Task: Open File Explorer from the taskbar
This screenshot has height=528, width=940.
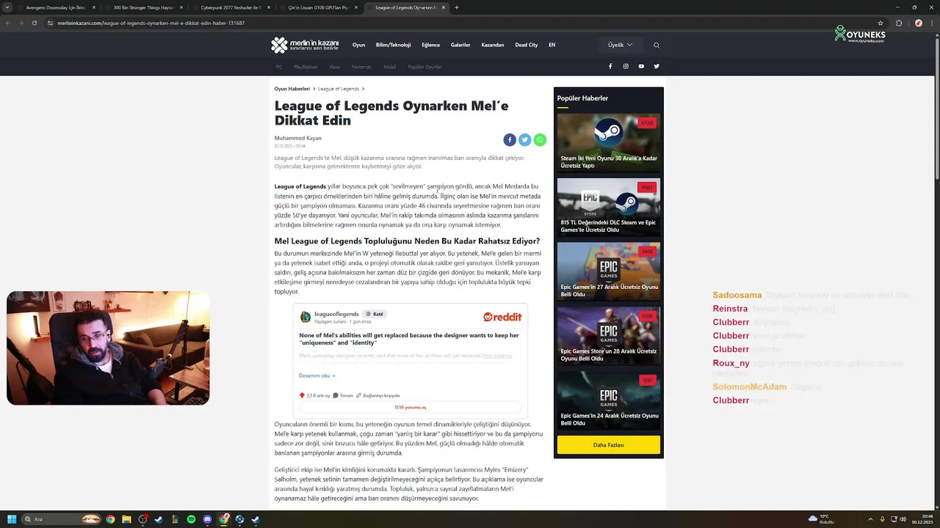Action: (126, 519)
